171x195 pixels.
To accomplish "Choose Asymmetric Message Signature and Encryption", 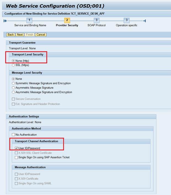I will [x=14, y=92].
